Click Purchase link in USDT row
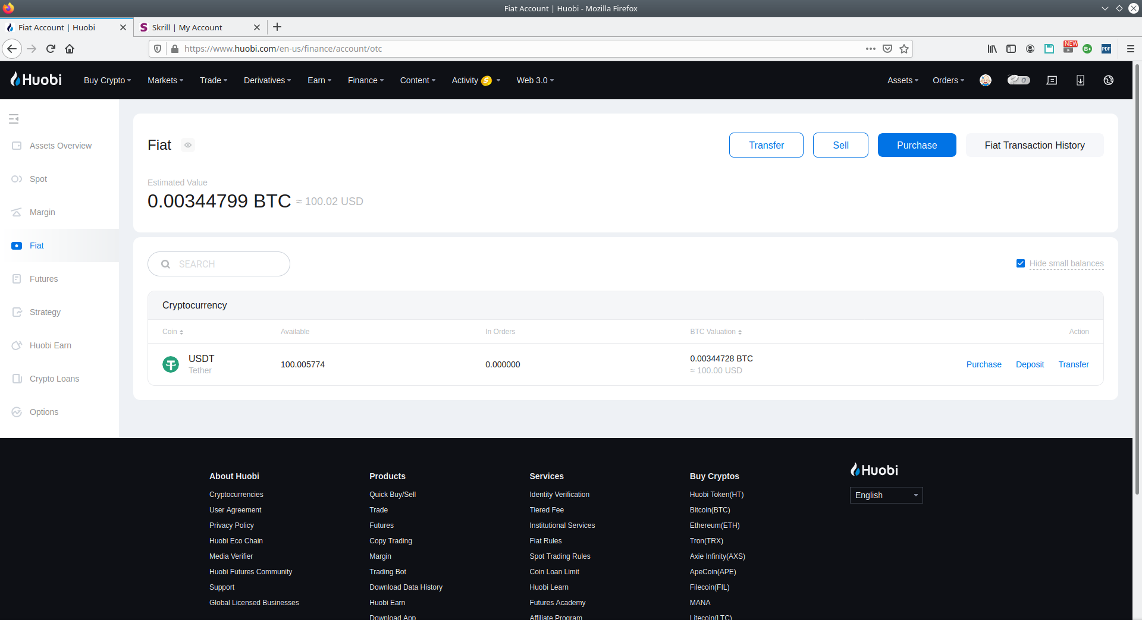This screenshot has width=1142, height=620. click(x=984, y=364)
